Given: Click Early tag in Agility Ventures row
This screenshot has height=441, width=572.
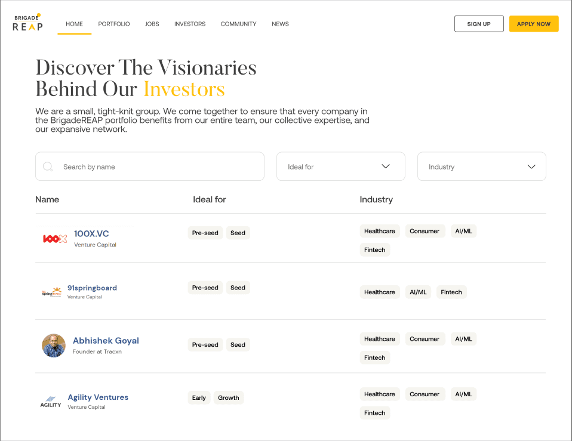Looking at the screenshot, I should 199,397.
